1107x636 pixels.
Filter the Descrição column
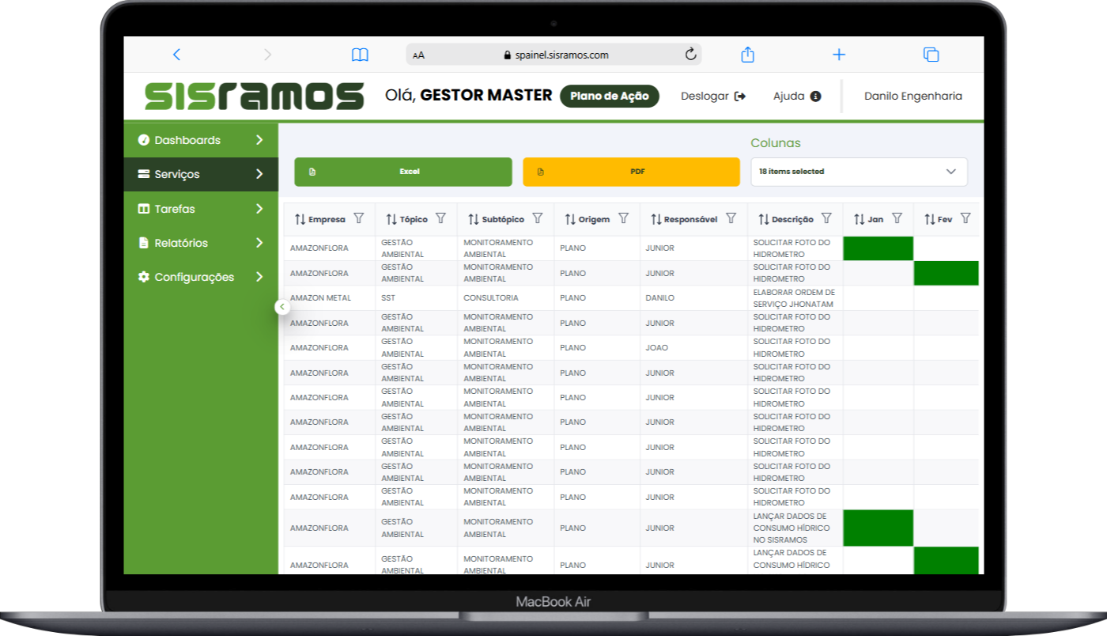coord(827,218)
